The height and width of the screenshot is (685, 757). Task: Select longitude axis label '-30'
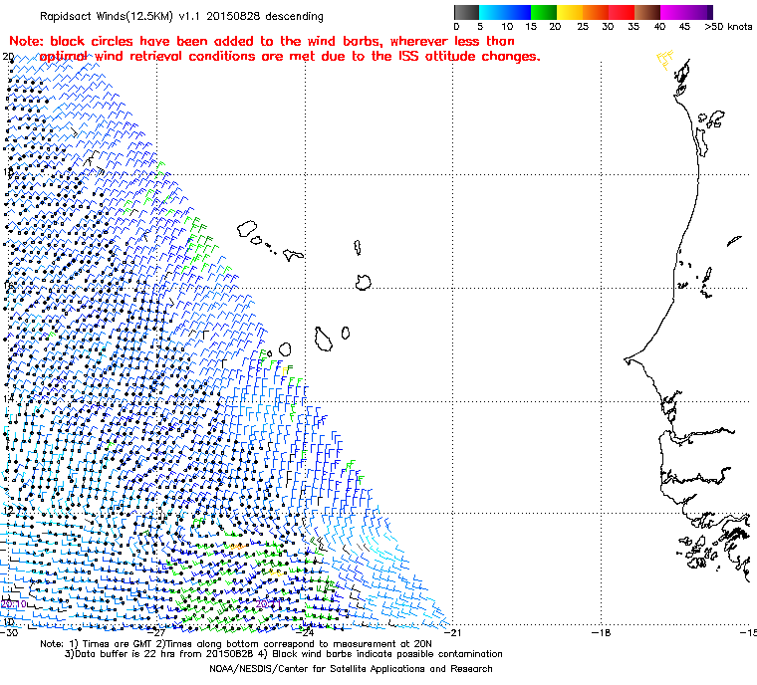[x=9, y=632]
